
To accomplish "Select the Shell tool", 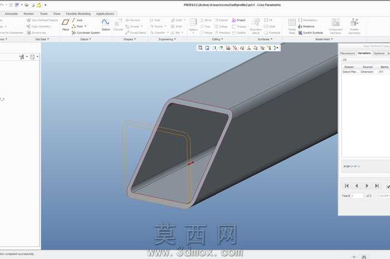I will click(177, 26).
